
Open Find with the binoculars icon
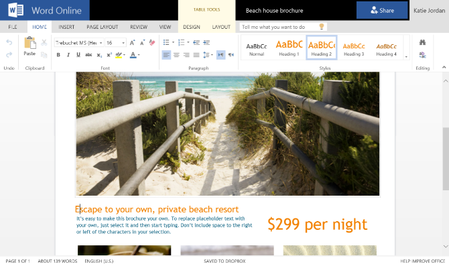(422, 42)
